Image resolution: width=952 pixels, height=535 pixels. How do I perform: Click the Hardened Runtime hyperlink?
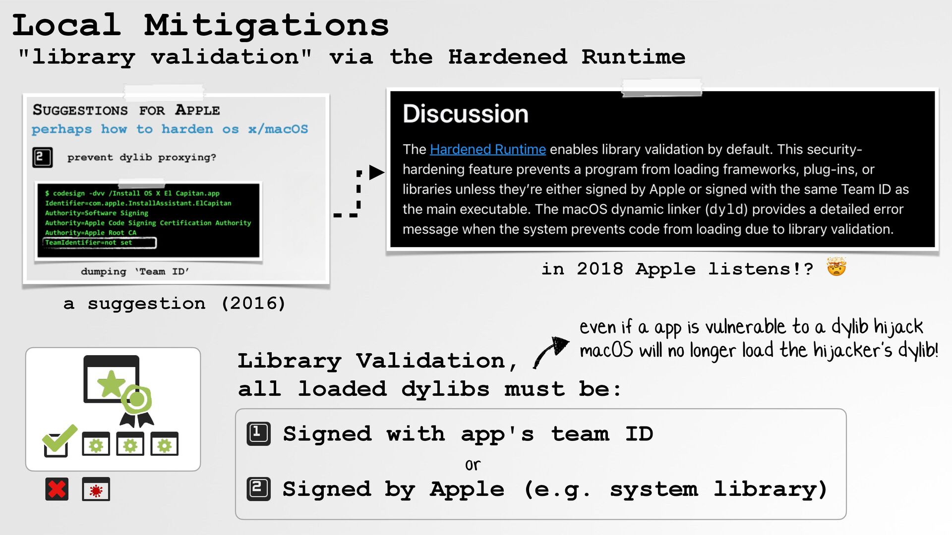point(487,149)
